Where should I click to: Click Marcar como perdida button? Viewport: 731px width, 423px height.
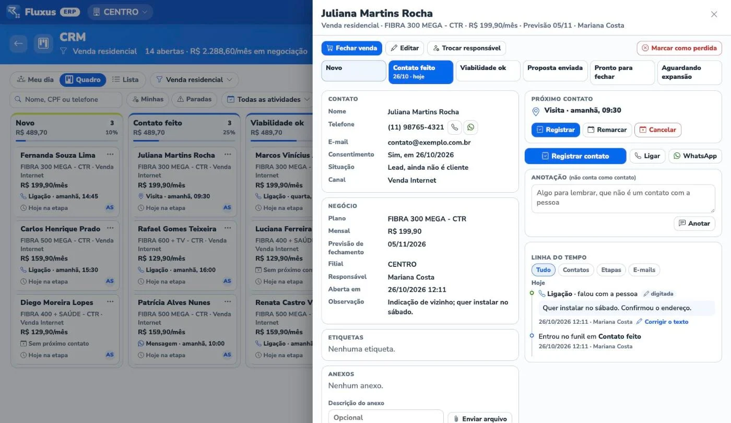point(679,48)
